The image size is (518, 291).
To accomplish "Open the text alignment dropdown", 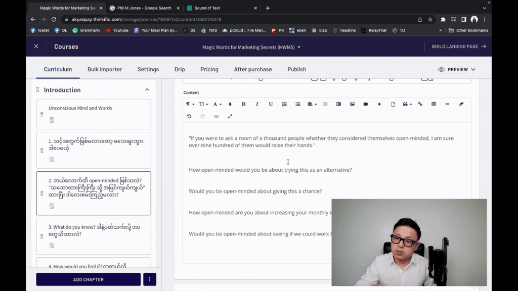I will click(312, 104).
